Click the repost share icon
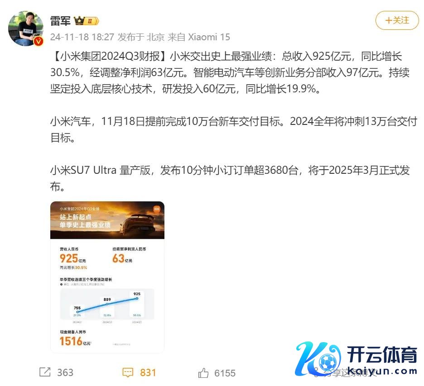The height and width of the screenshot is (386, 424). click(x=45, y=372)
